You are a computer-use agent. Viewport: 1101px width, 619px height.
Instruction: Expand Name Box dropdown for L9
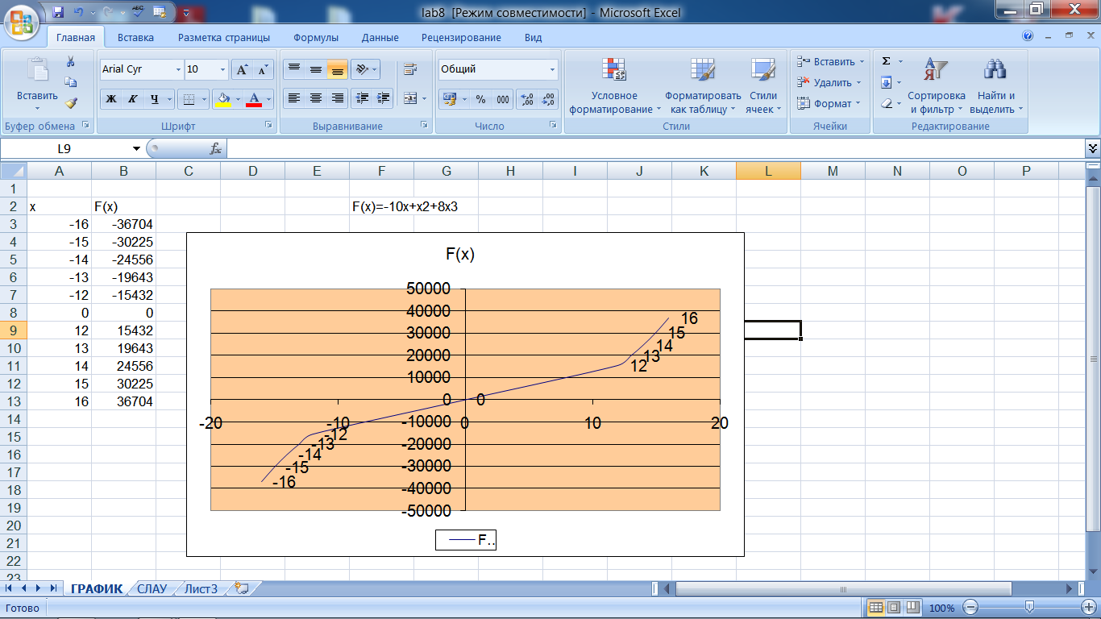pos(136,148)
